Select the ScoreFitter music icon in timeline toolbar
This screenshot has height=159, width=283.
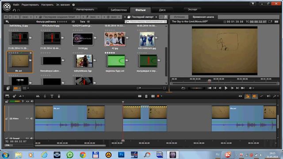click(x=45, y=96)
